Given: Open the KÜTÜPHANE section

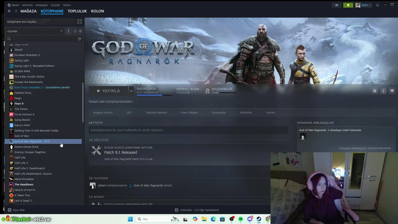Looking at the screenshot, I should pos(52,11).
